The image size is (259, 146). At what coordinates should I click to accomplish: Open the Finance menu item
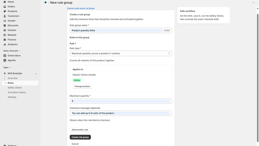point(12,40)
